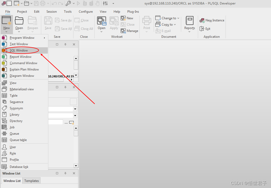Click the quick-access Print icon

43,3
